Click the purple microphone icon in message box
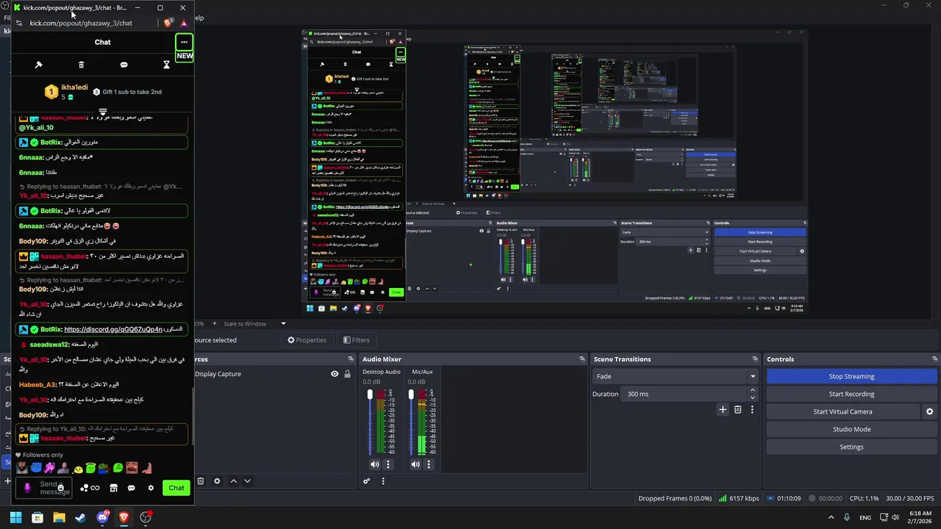The width and height of the screenshot is (941, 529). tap(27, 487)
